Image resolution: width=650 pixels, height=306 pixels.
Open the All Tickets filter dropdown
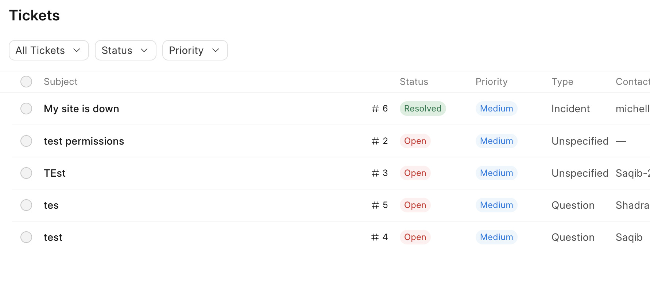pos(49,50)
